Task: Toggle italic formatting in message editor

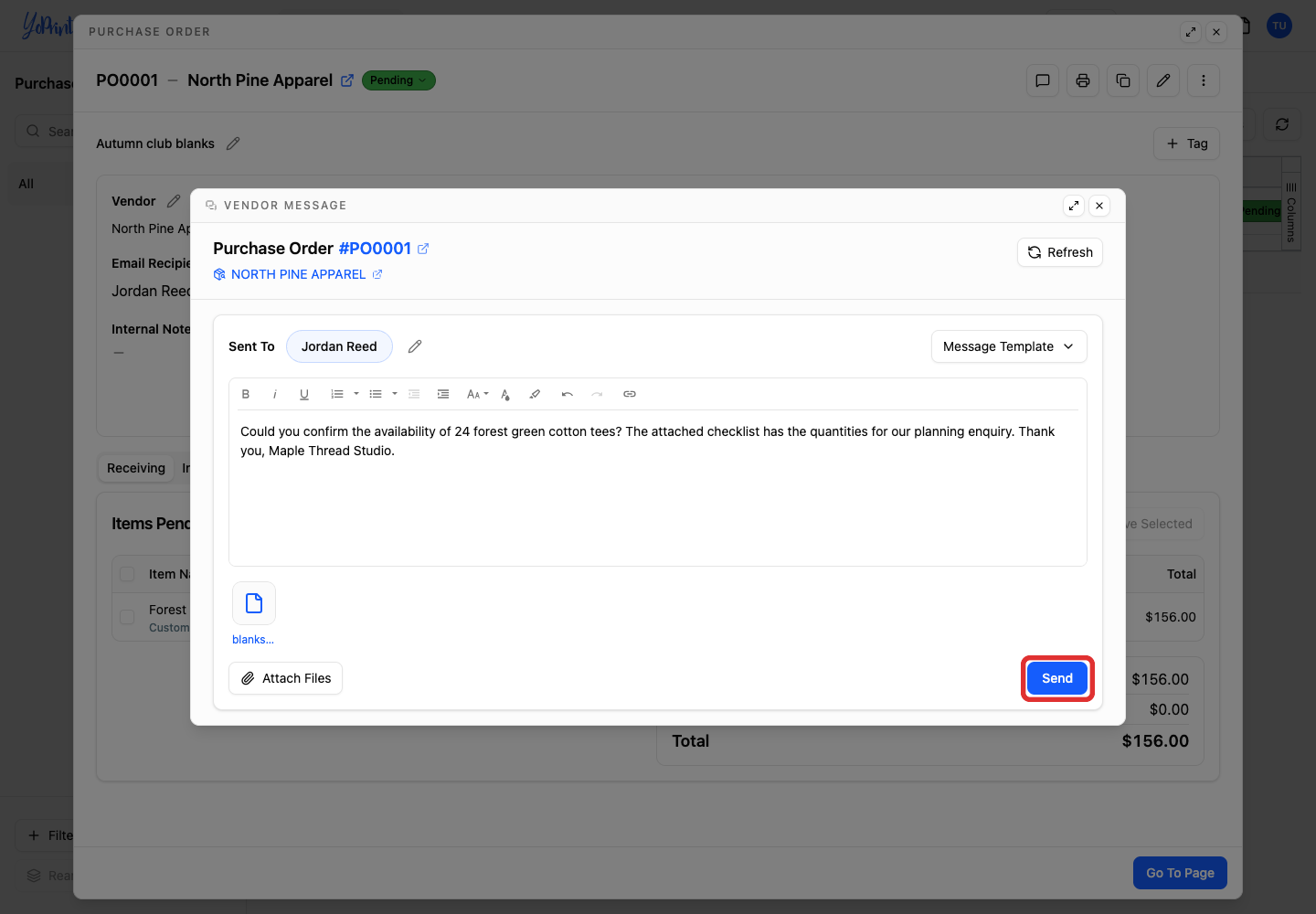Action: point(274,394)
